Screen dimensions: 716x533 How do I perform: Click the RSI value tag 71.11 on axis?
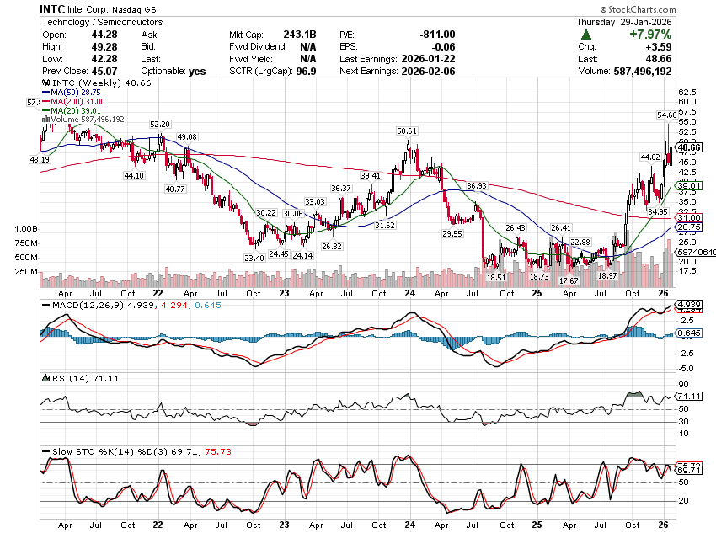click(x=689, y=396)
